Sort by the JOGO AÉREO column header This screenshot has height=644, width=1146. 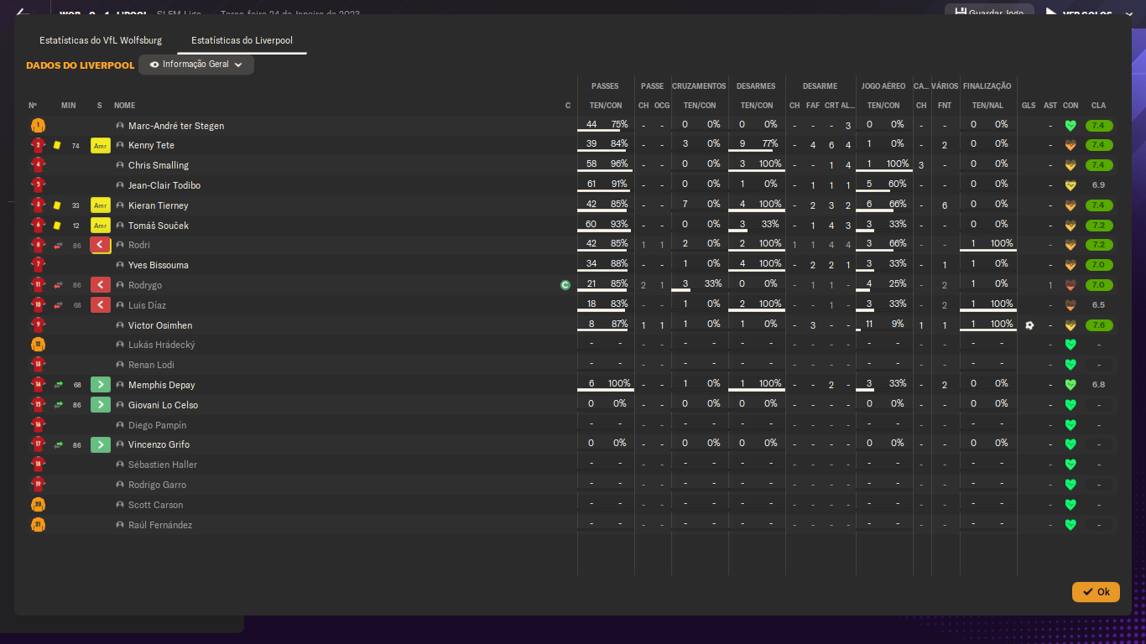point(883,86)
